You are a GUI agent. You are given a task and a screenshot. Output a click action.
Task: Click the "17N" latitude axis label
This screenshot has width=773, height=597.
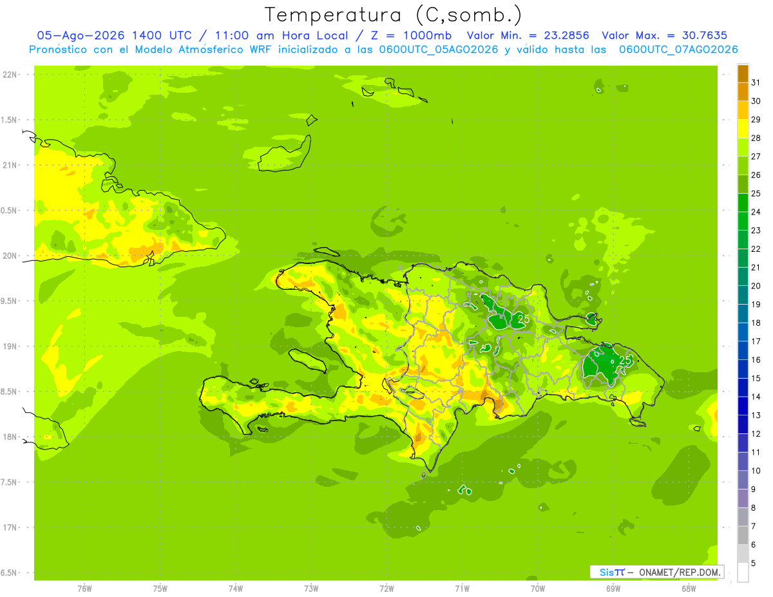coord(10,527)
